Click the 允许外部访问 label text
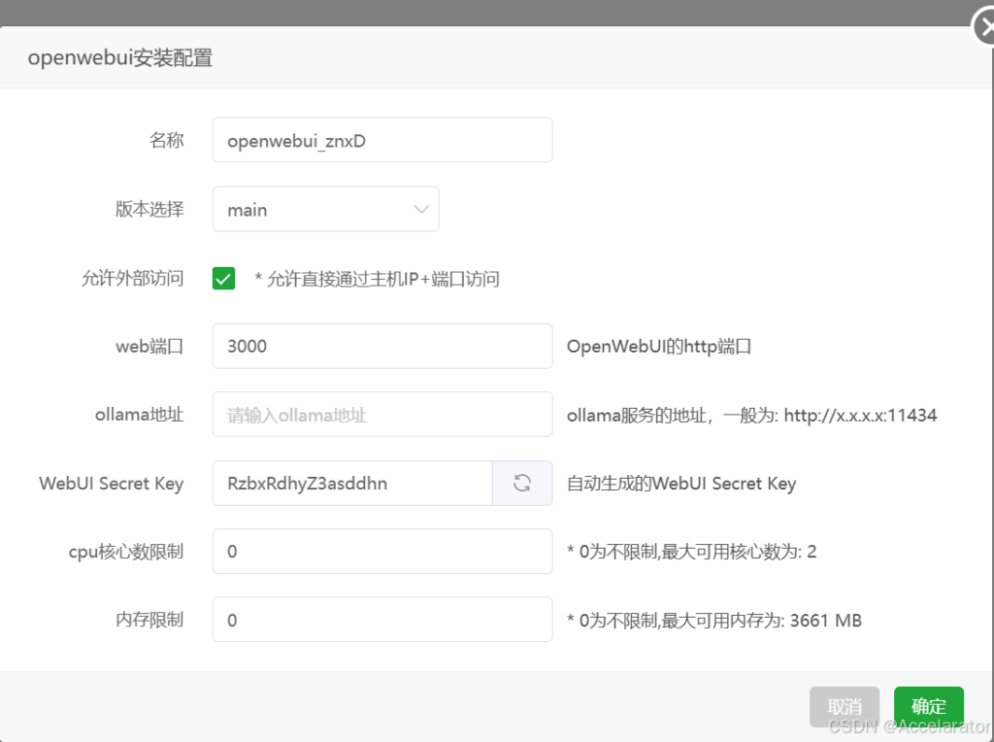Image resolution: width=994 pixels, height=742 pixels. tap(132, 279)
